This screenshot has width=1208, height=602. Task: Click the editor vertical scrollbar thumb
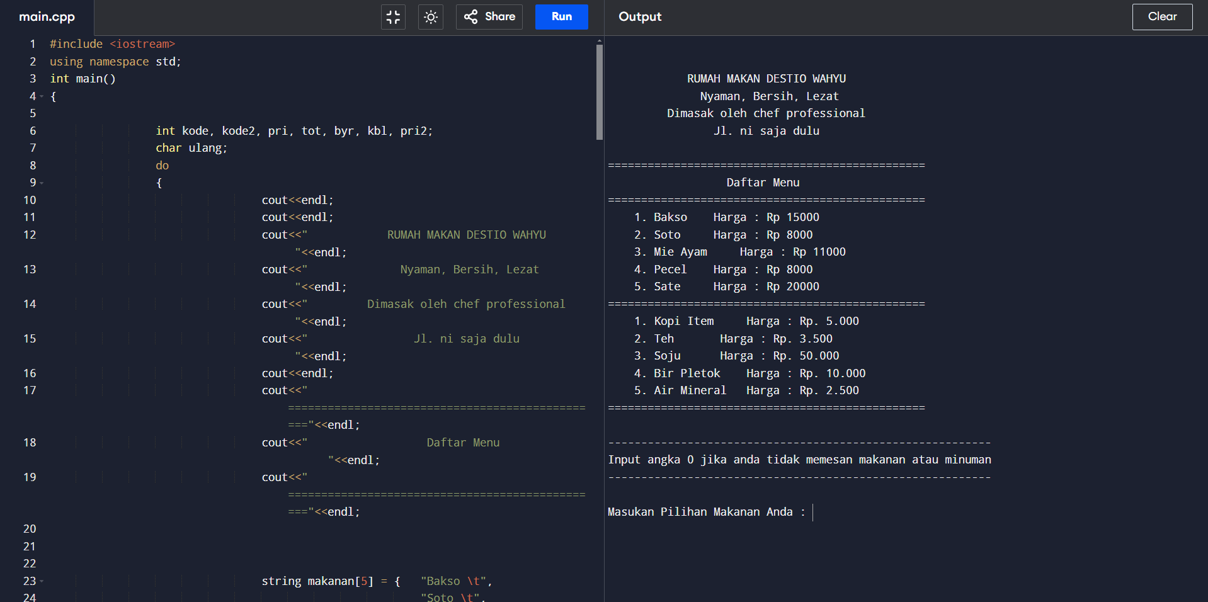[x=600, y=91]
